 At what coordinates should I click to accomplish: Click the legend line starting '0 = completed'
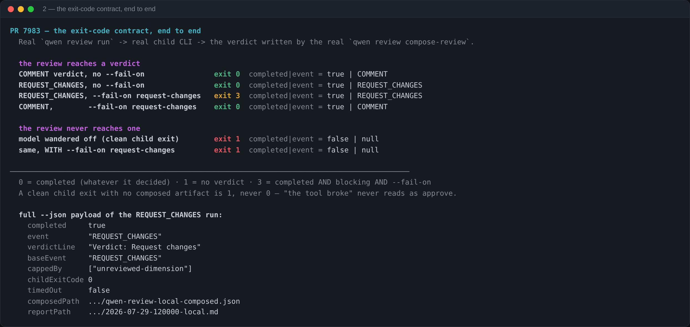click(x=225, y=182)
